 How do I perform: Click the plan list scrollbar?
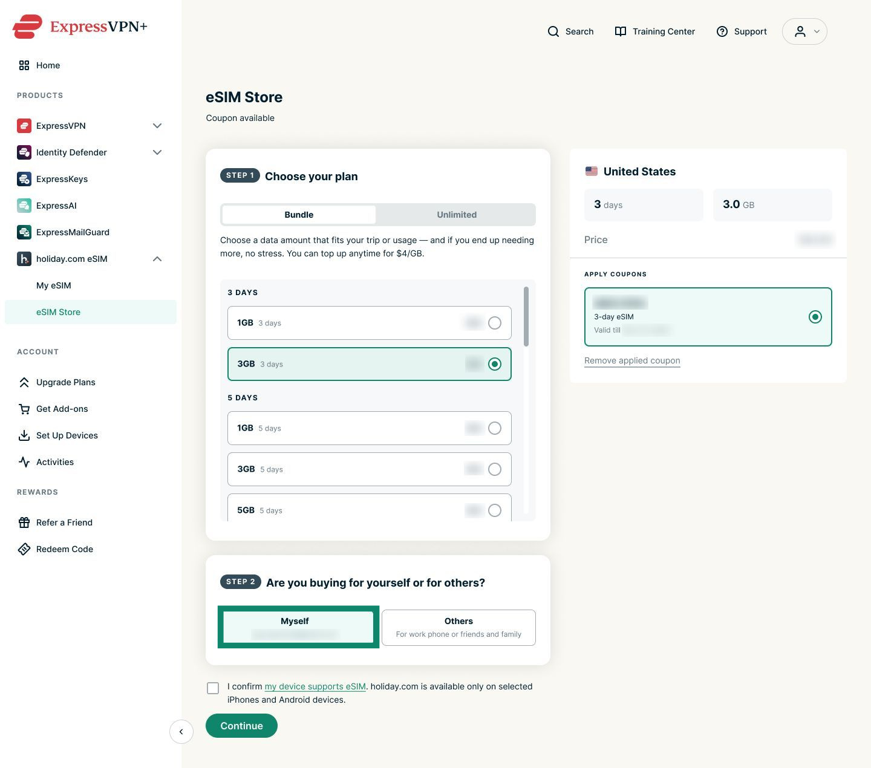point(526,316)
